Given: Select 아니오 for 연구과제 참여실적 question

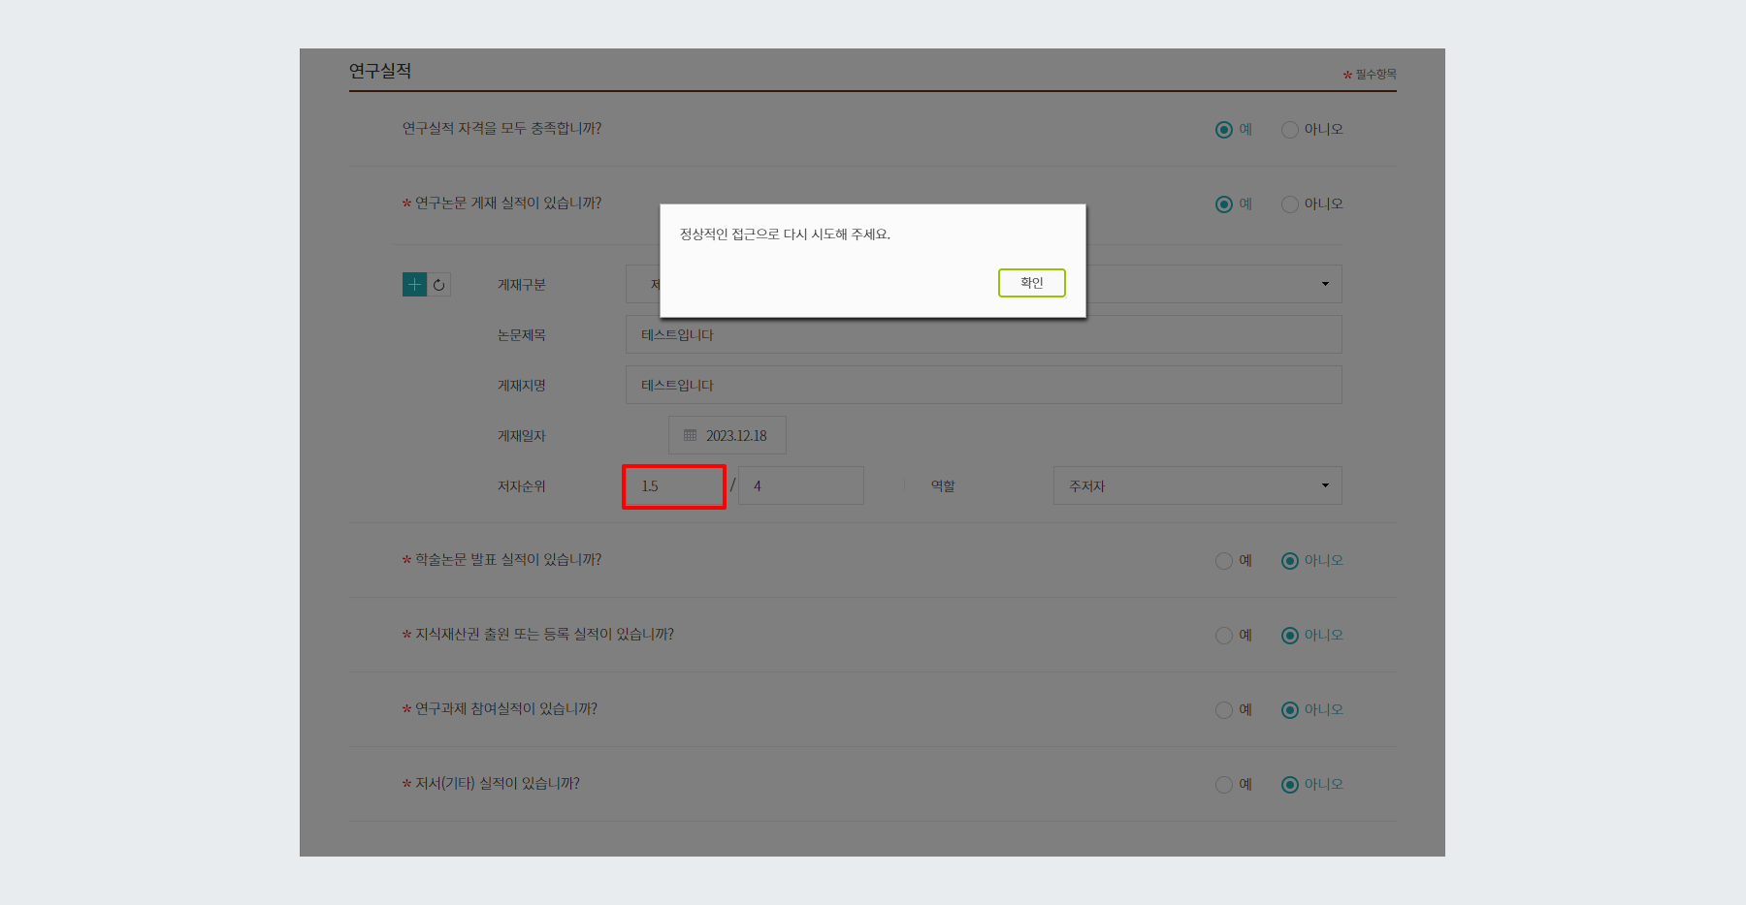Looking at the screenshot, I should point(1290,710).
